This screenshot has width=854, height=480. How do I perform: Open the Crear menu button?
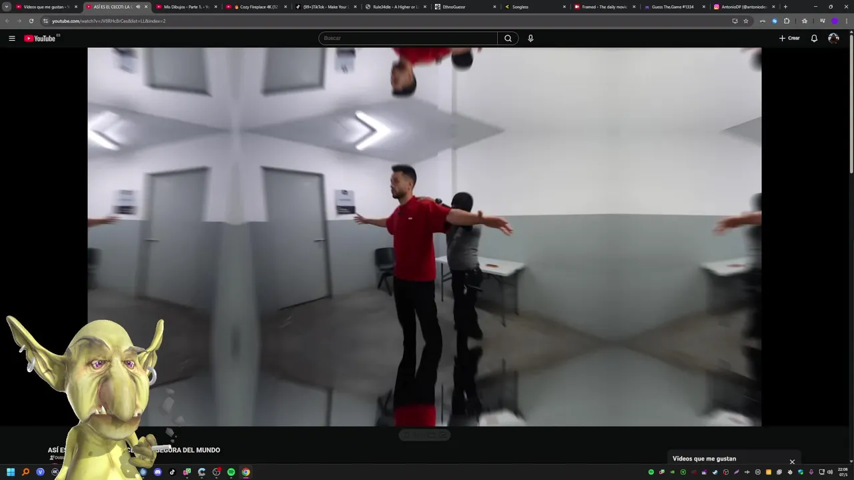click(x=789, y=38)
